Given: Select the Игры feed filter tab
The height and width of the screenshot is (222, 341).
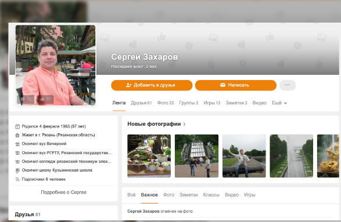Looking at the screenshot, I should click(x=250, y=195).
